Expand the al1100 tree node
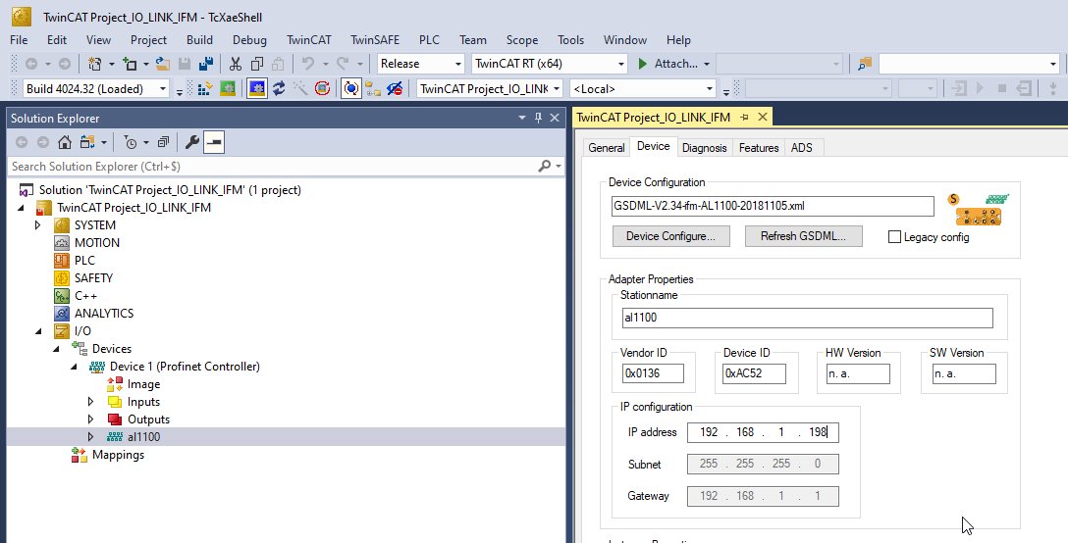 pos(90,437)
